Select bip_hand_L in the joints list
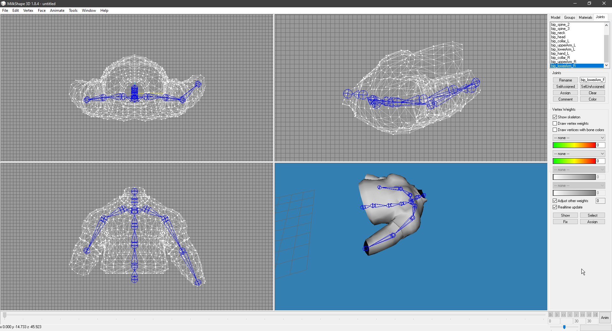The image size is (612, 331). click(577, 53)
